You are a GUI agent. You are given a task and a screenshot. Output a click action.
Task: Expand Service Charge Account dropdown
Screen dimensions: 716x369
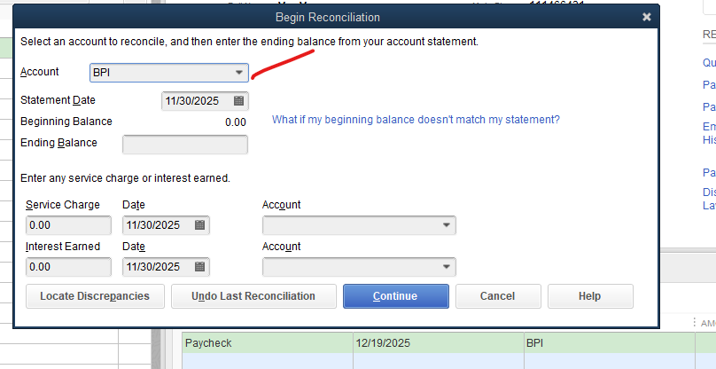point(446,225)
